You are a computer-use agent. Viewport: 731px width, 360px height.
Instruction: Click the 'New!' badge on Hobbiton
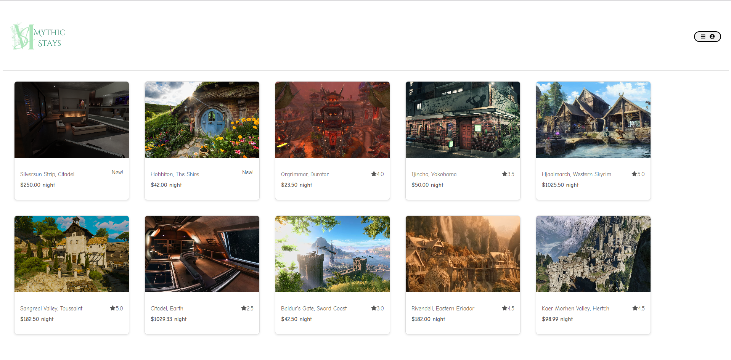click(247, 172)
